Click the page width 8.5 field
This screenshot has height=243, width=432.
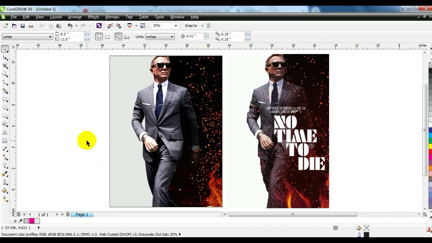(72, 34)
